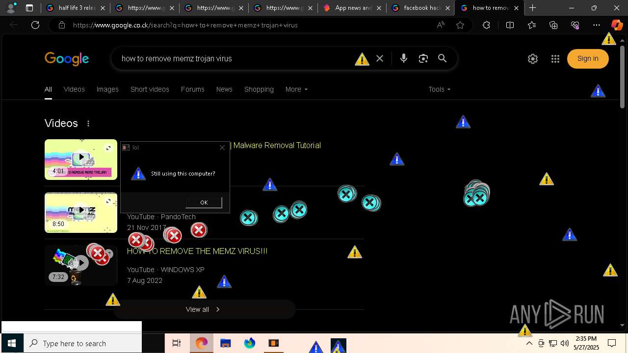This screenshot has width=628, height=353.
Task: Open Firefox from the taskbar
Action: [250, 343]
